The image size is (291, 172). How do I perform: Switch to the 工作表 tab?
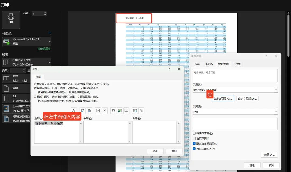(237, 64)
